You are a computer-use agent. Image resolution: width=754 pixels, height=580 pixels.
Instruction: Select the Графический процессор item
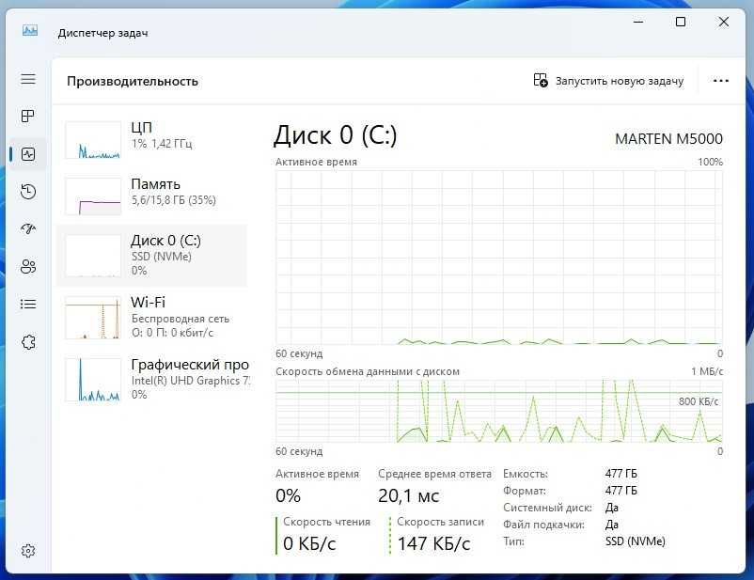pyautogui.click(x=151, y=380)
